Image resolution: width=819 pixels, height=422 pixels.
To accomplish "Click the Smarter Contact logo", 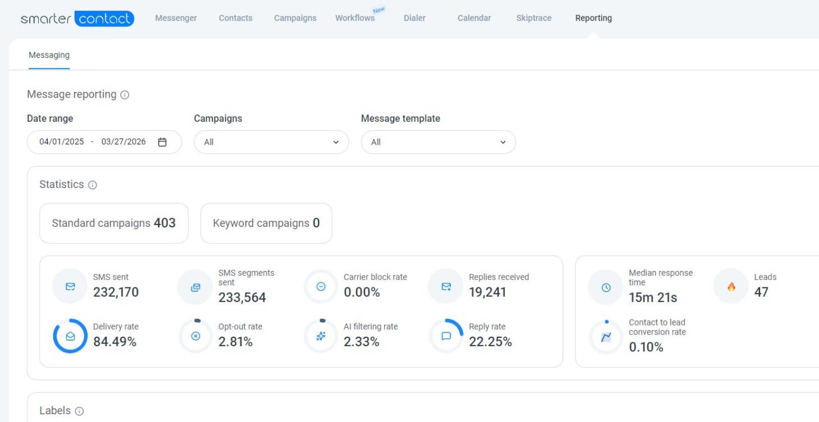I will (77, 19).
